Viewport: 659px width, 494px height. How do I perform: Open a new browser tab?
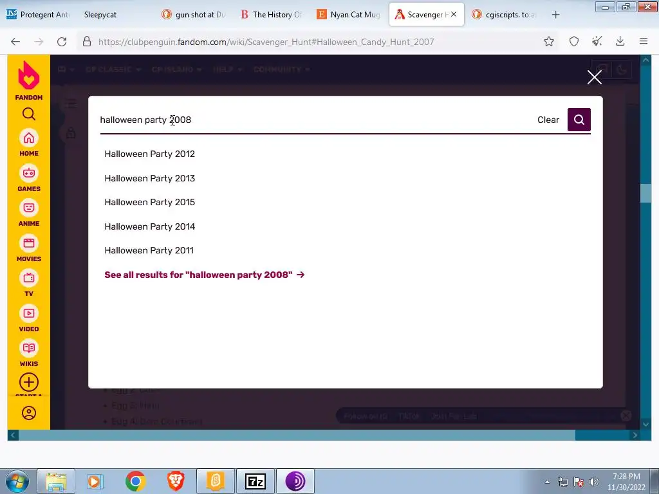tap(555, 15)
